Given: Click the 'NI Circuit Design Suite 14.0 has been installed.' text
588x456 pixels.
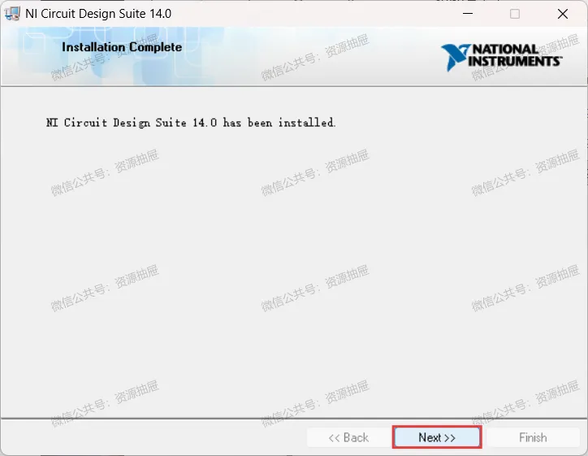Looking at the screenshot, I should click(x=191, y=123).
